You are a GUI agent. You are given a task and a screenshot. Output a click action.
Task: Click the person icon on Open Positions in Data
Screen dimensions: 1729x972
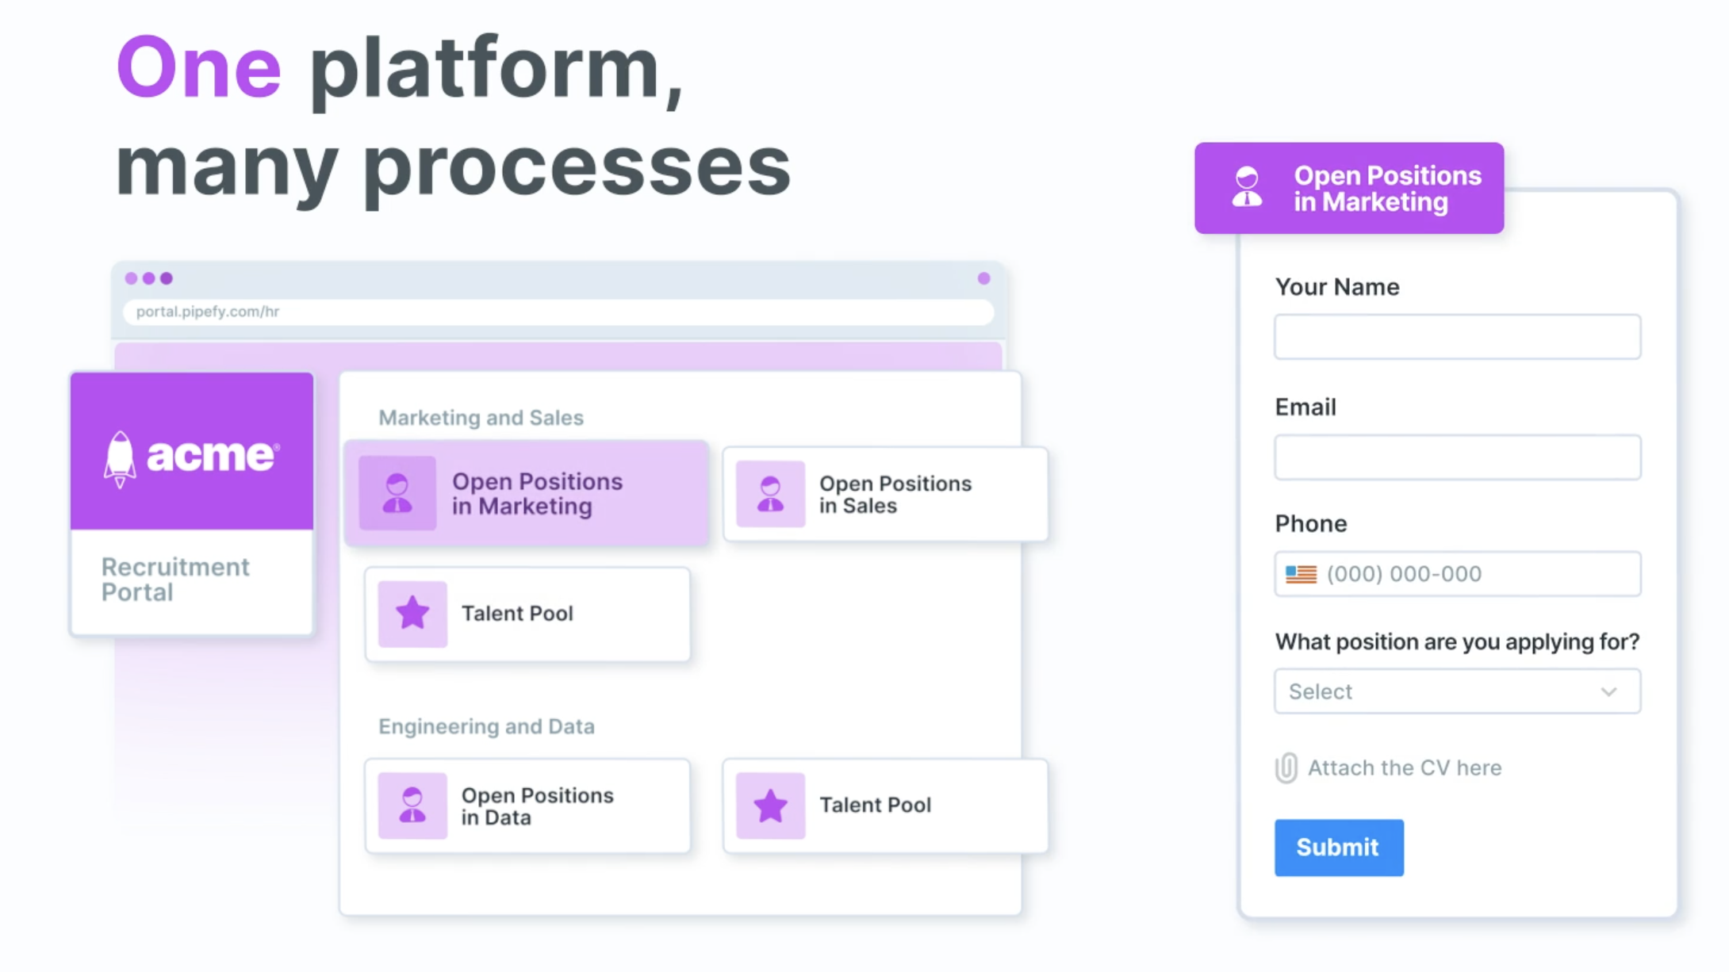coord(412,806)
